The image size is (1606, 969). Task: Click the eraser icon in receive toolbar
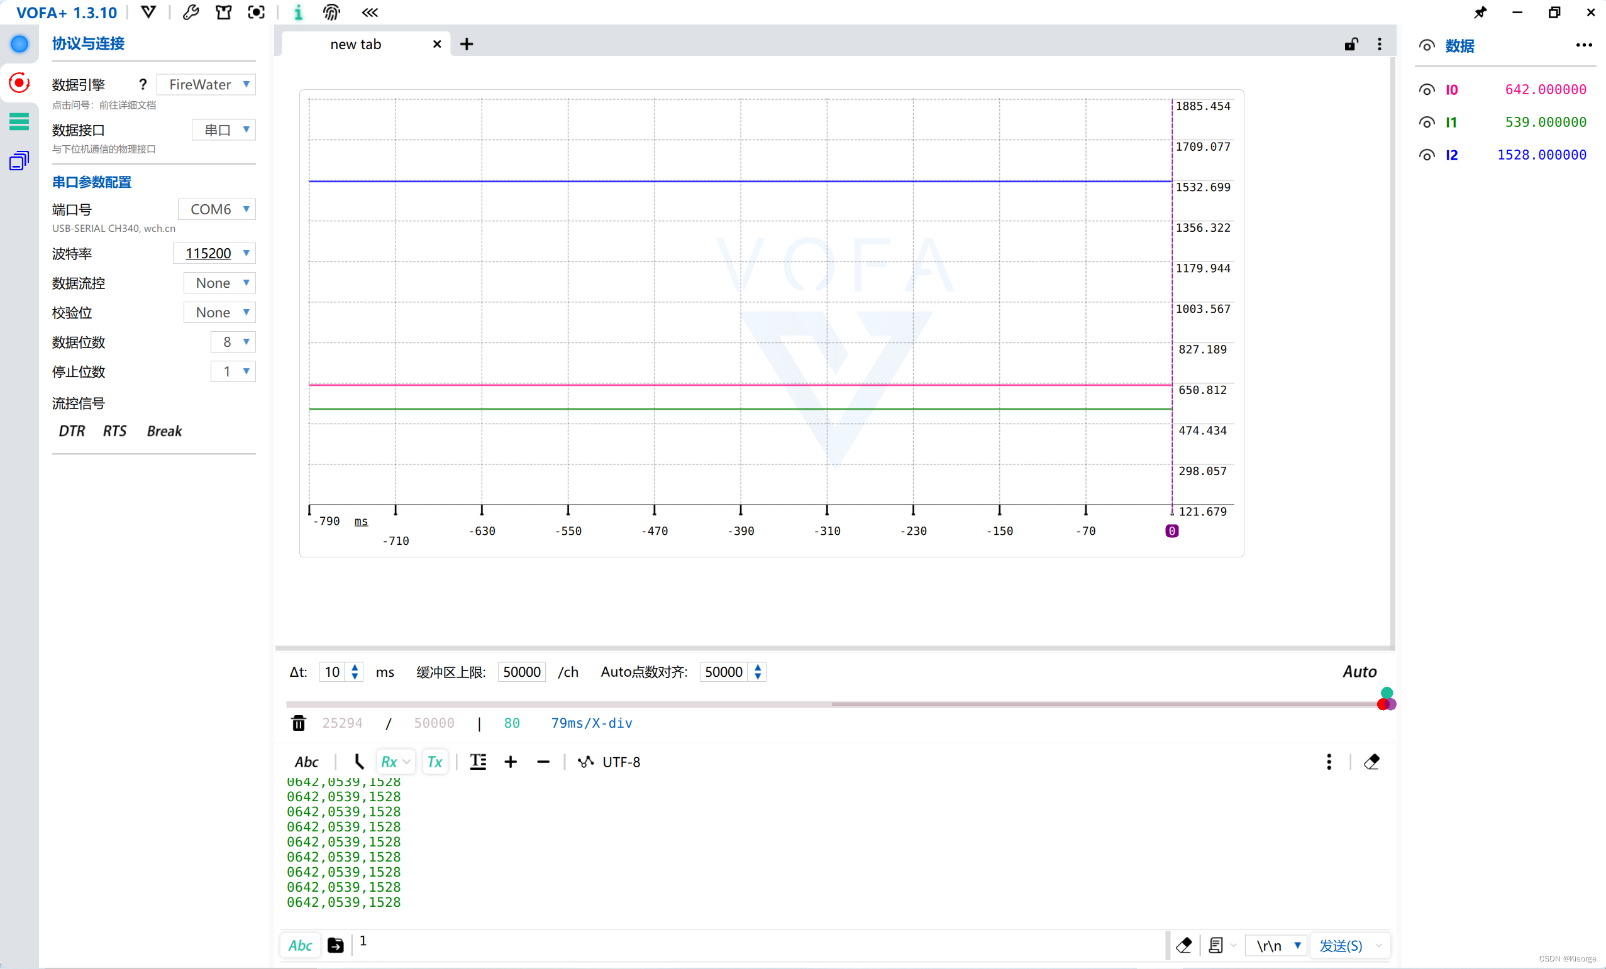[x=1371, y=761]
